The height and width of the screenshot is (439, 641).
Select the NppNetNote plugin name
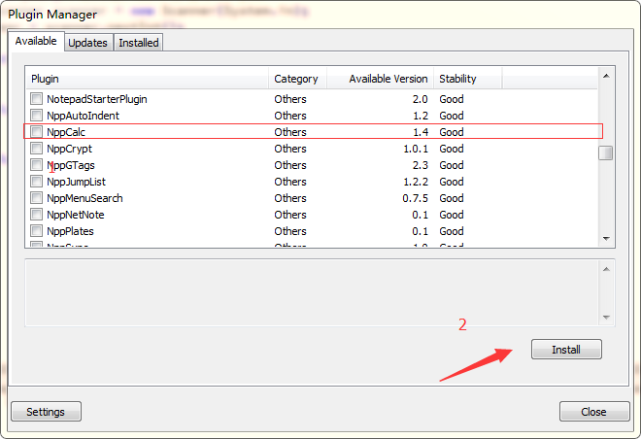coord(76,215)
